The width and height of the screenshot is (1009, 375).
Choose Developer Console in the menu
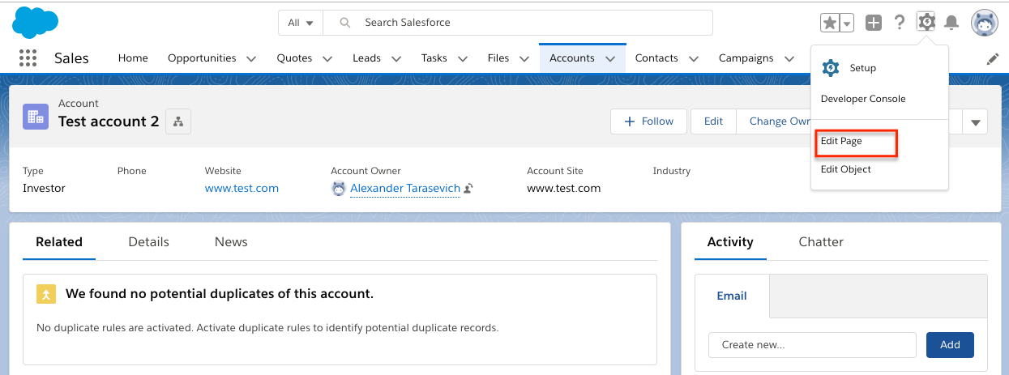862,99
